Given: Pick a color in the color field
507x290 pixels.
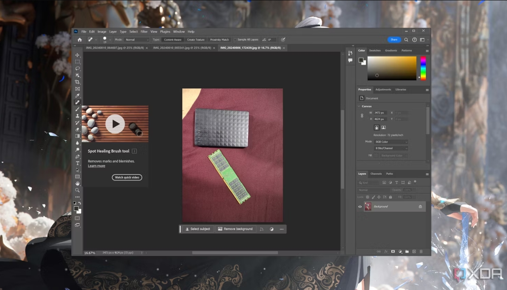Looking at the screenshot, I should 392,68.
